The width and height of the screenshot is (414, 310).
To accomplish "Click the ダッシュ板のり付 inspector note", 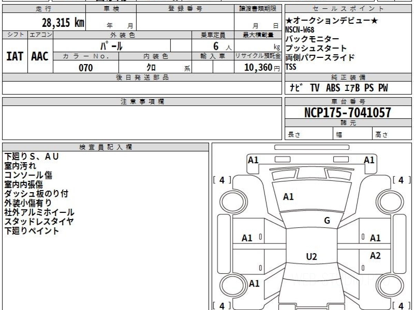I will 36,194.
